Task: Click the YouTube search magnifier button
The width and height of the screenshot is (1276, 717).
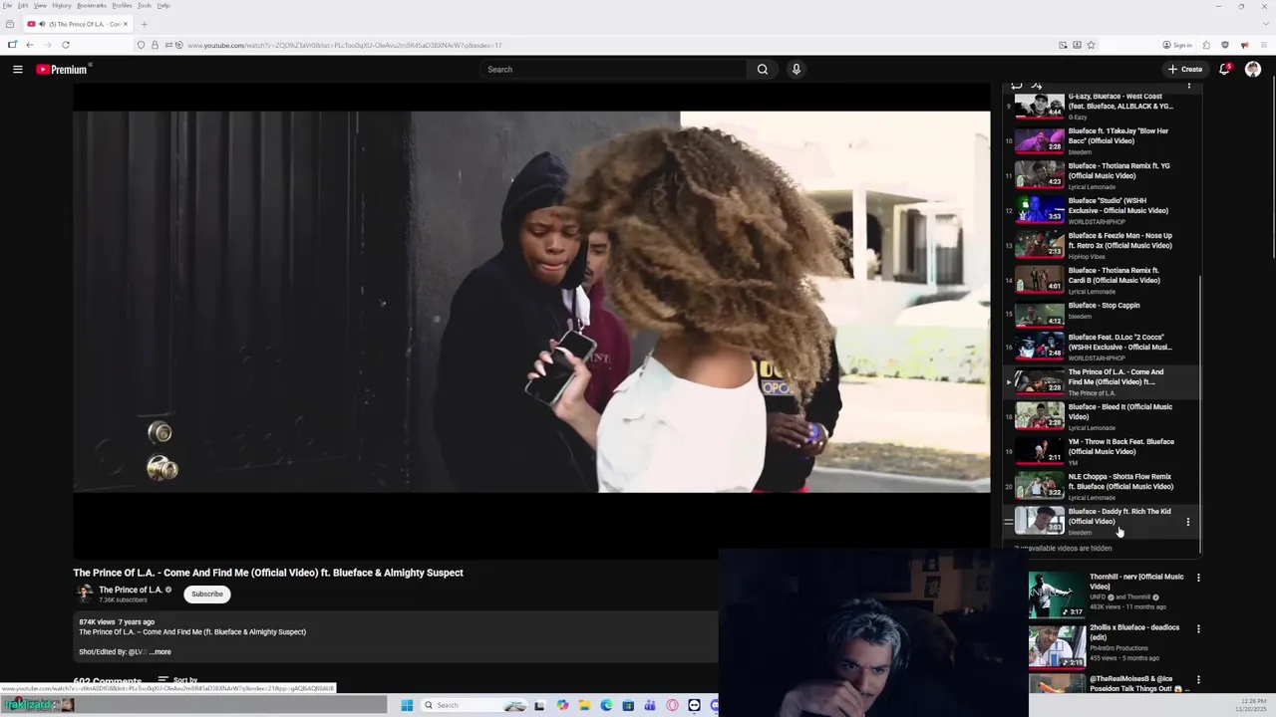Action: (x=763, y=69)
